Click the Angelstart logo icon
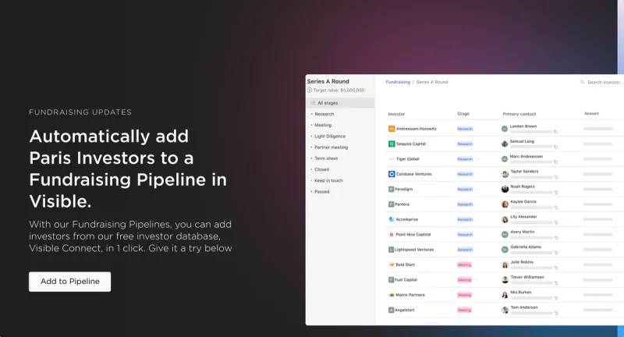 coord(392,310)
